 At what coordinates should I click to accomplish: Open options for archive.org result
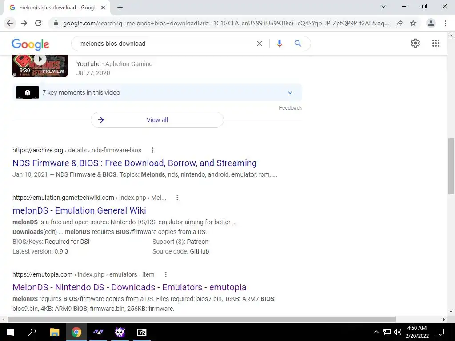152,150
